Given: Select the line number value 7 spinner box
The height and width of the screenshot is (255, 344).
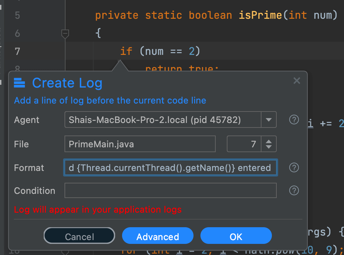Looking at the screenshot, I should (245, 144).
